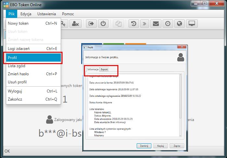Click 'Informacje o Twoim profilu.' heading
The width and height of the screenshot is (227, 158).
pos(102,57)
